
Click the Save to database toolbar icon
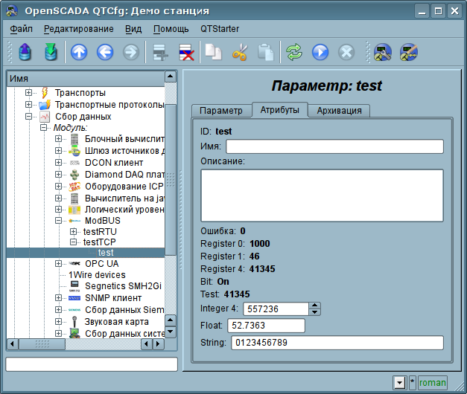tap(51, 52)
